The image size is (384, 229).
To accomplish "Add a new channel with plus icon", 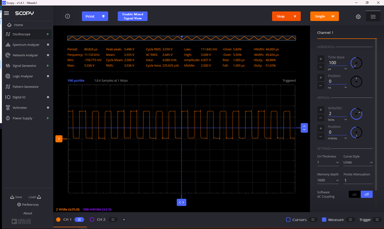I will click(x=124, y=220).
